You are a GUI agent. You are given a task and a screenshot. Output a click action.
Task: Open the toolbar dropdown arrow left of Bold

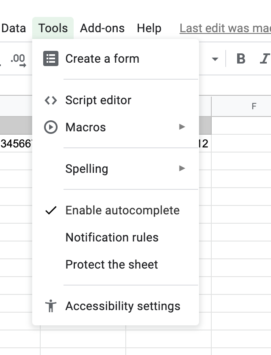[x=215, y=59]
